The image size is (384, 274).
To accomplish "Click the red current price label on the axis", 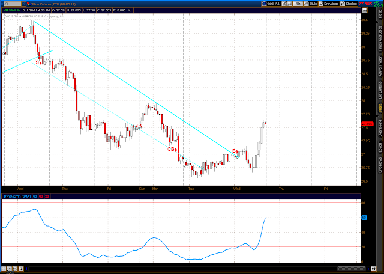I will click(x=368, y=124).
